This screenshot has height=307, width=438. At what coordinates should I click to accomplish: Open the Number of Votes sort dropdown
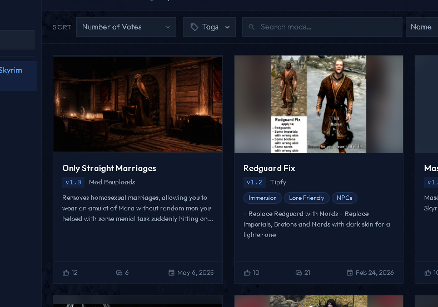tap(126, 27)
